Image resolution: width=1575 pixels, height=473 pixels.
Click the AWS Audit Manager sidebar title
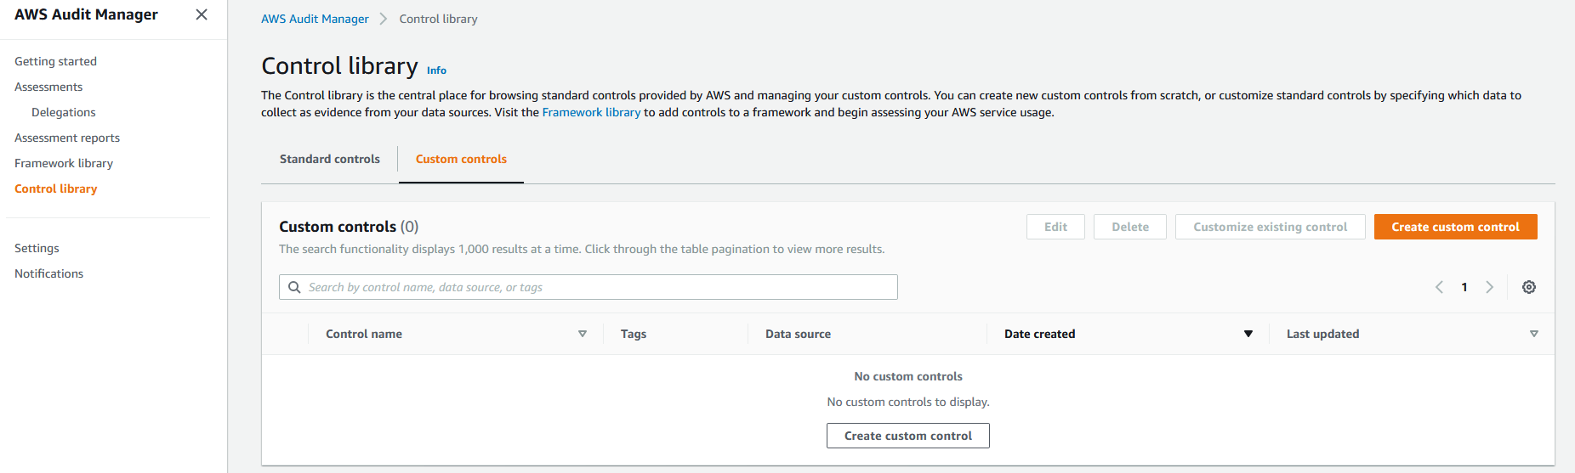tap(86, 14)
